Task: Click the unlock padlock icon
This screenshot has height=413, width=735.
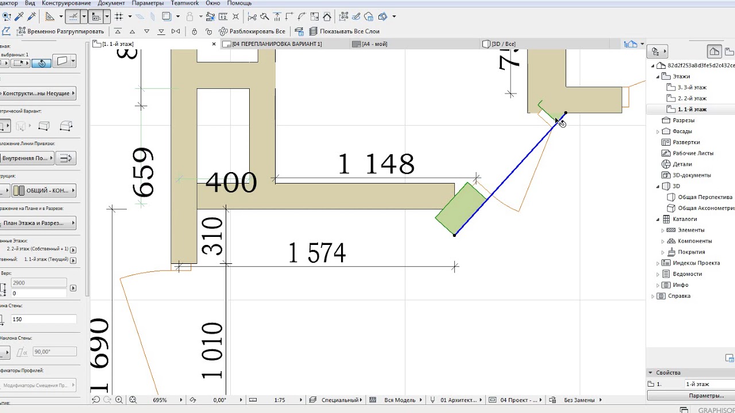Action: click(208, 32)
